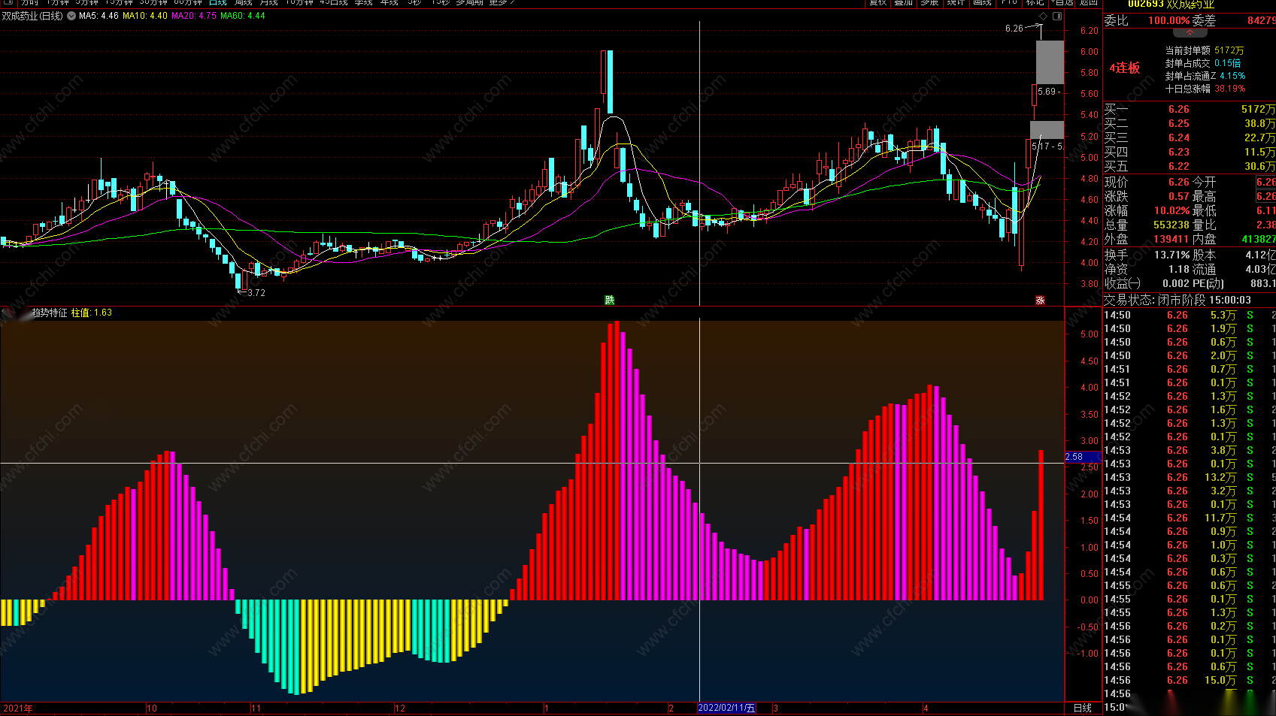This screenshot has height=716, width=1276.
Task: Click the 净资 1.18 value
Action: tap(1179, 269)
